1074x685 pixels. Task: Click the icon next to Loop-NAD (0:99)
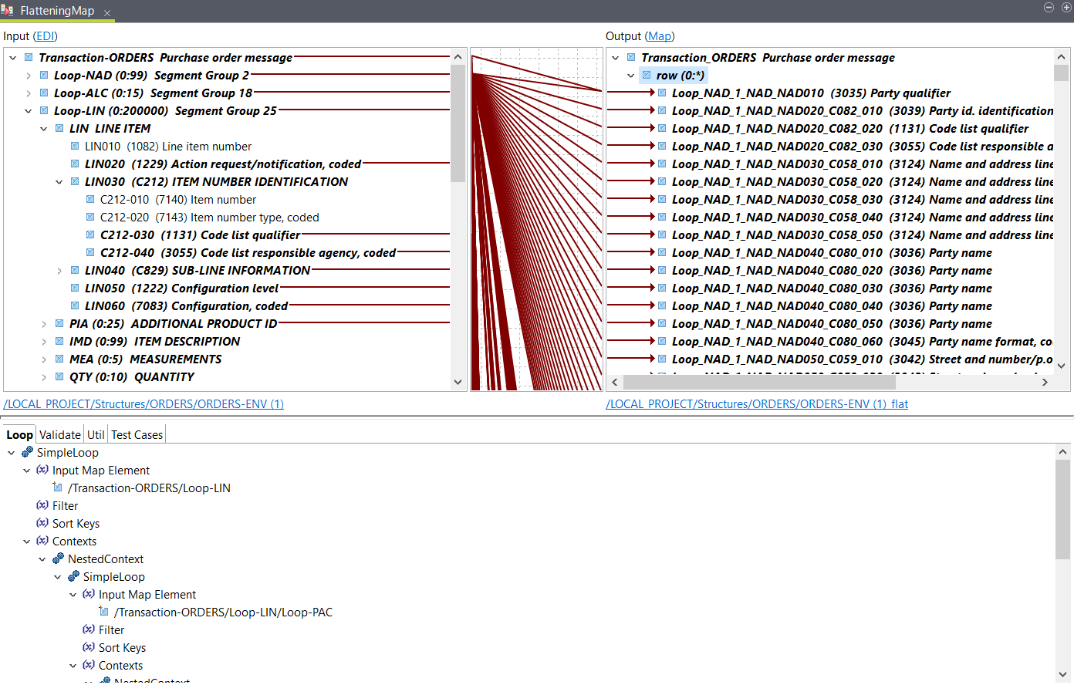pos(44,76)
